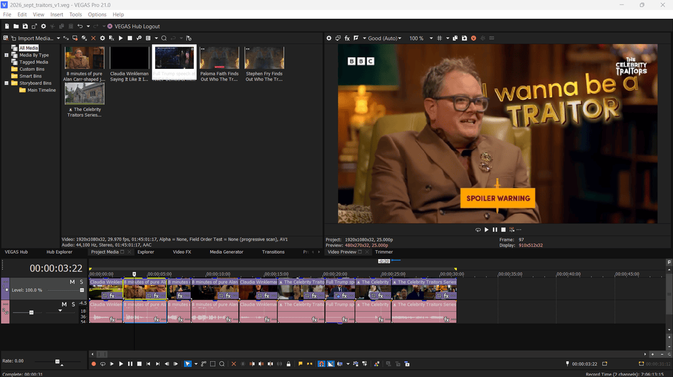Screen dimensions: 673x377
Task: Go to start of project
Action: point(149,364)
